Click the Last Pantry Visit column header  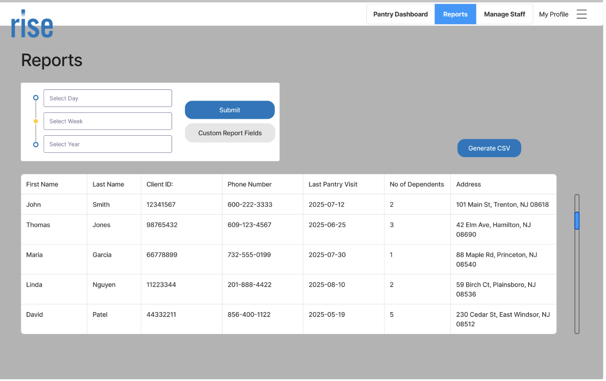coord(333,184)
